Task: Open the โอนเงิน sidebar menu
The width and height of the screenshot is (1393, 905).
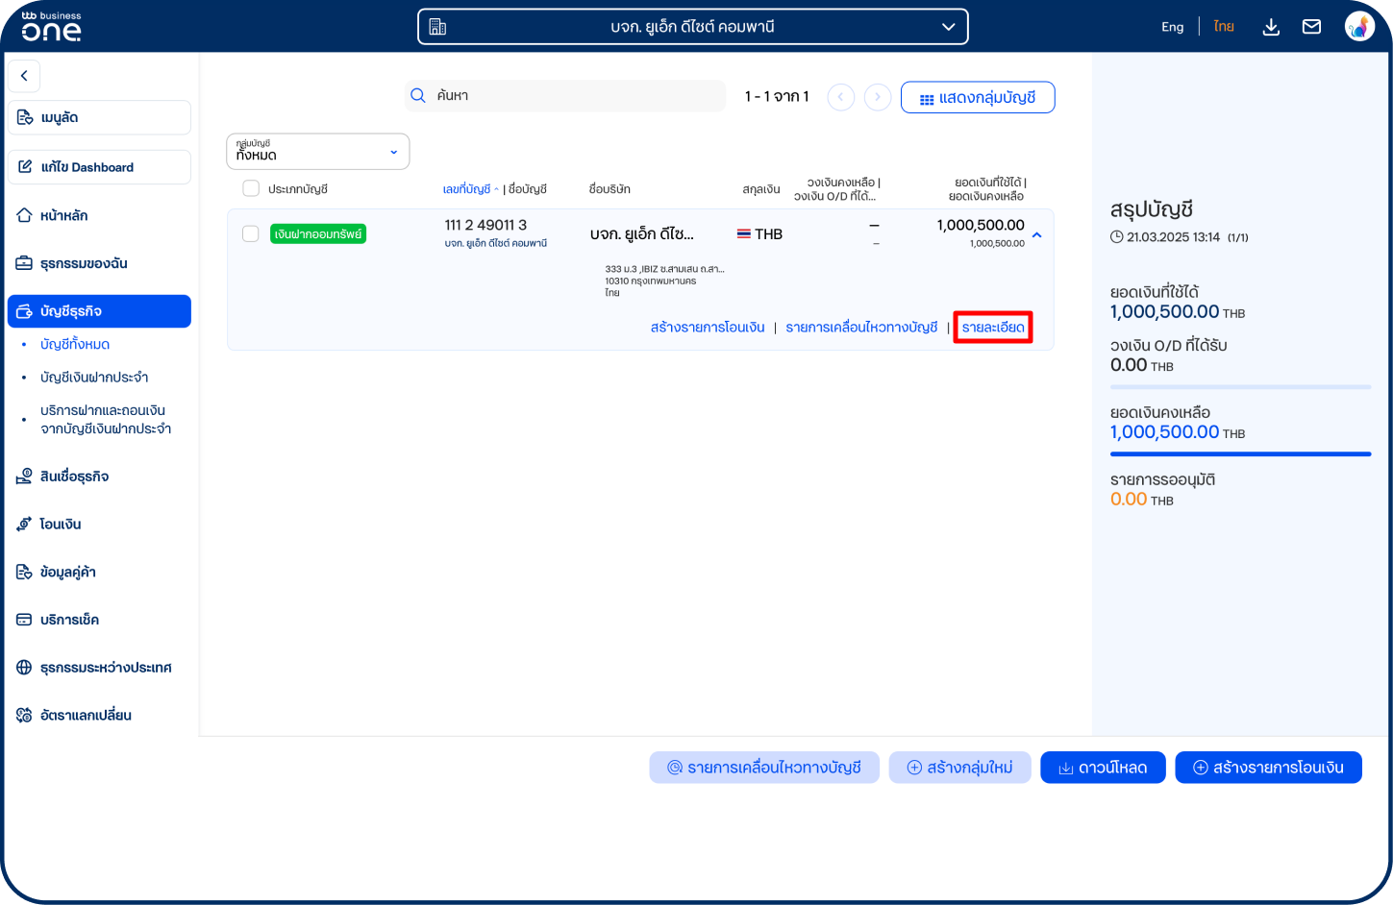Action: 61,525
